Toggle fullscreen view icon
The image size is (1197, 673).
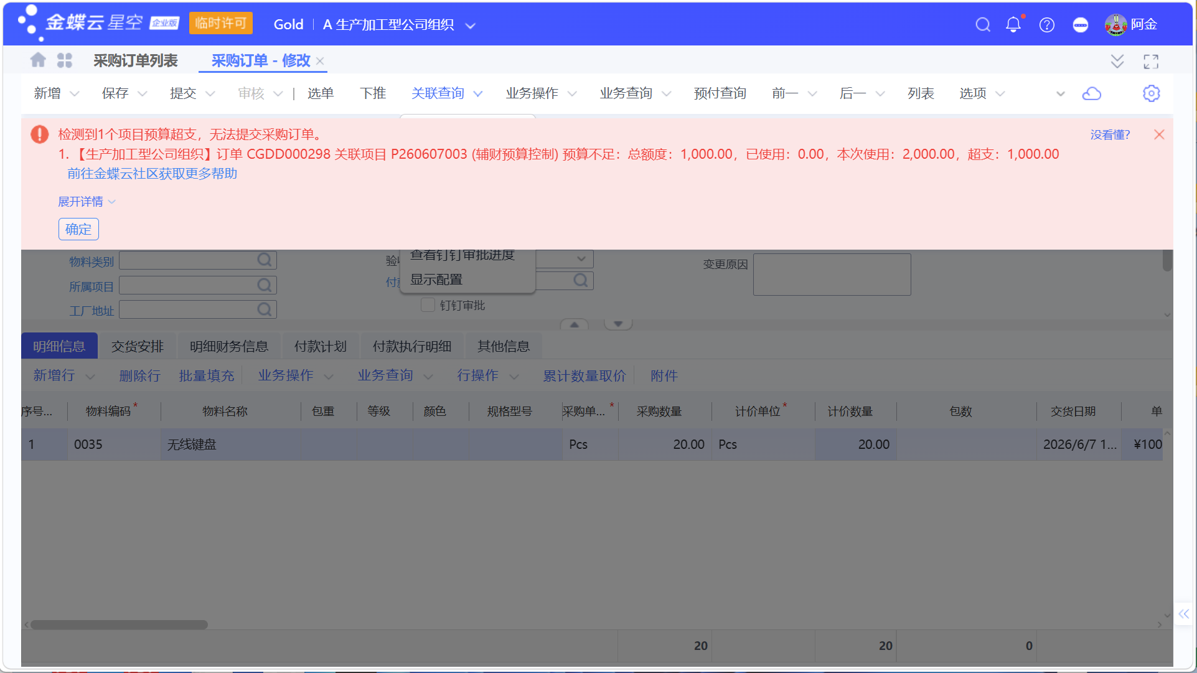[1151, 61]
